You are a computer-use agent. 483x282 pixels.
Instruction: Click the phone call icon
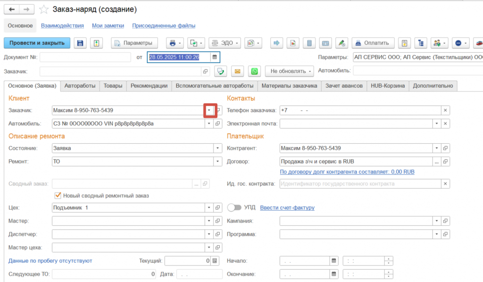click(220, 71)
